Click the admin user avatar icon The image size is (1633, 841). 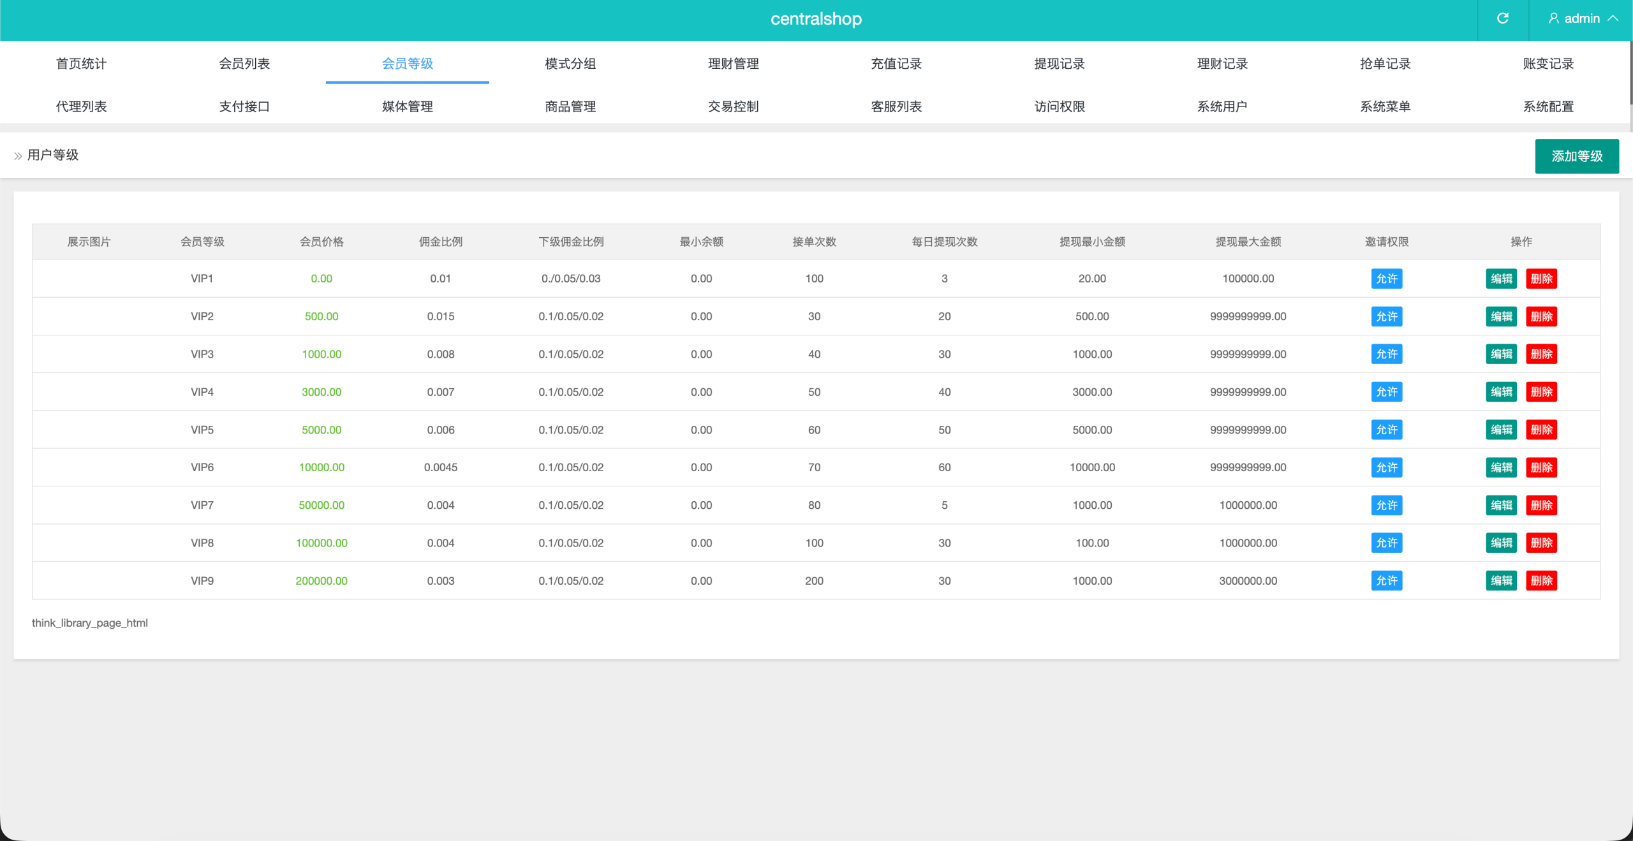(1553, 18)
